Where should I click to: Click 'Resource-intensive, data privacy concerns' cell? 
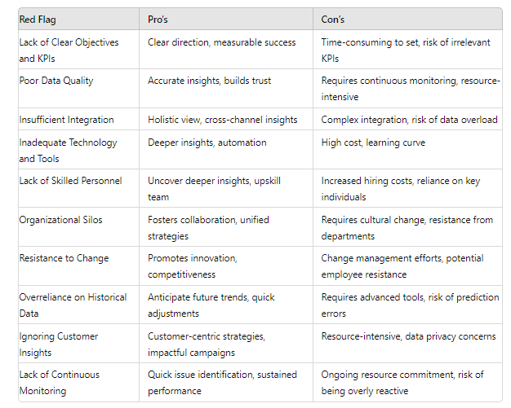click(407, 344)
